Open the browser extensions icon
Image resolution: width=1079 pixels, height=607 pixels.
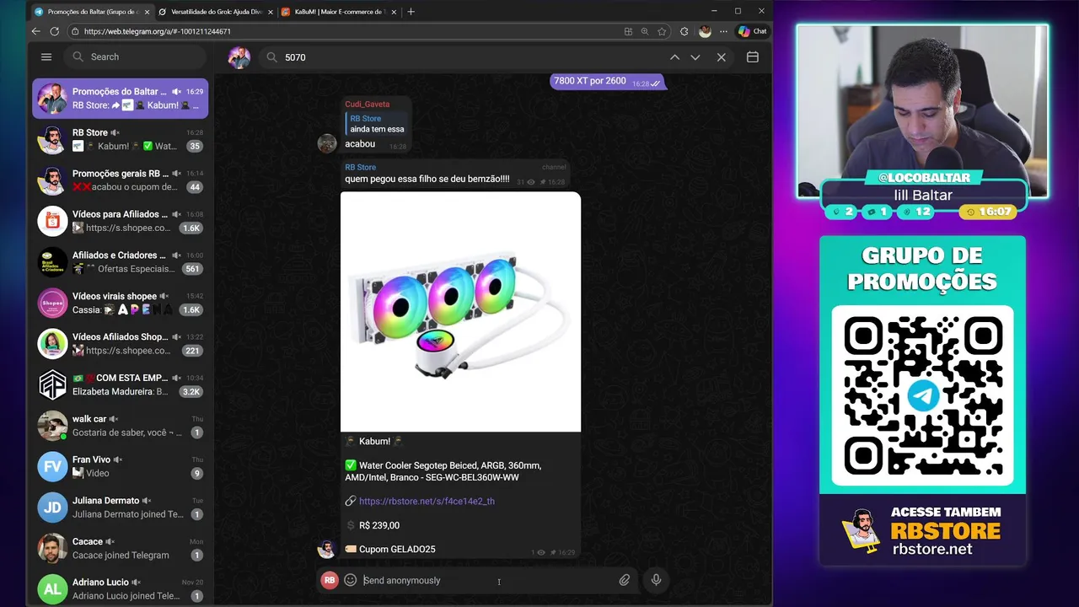(x=684, y=31)
